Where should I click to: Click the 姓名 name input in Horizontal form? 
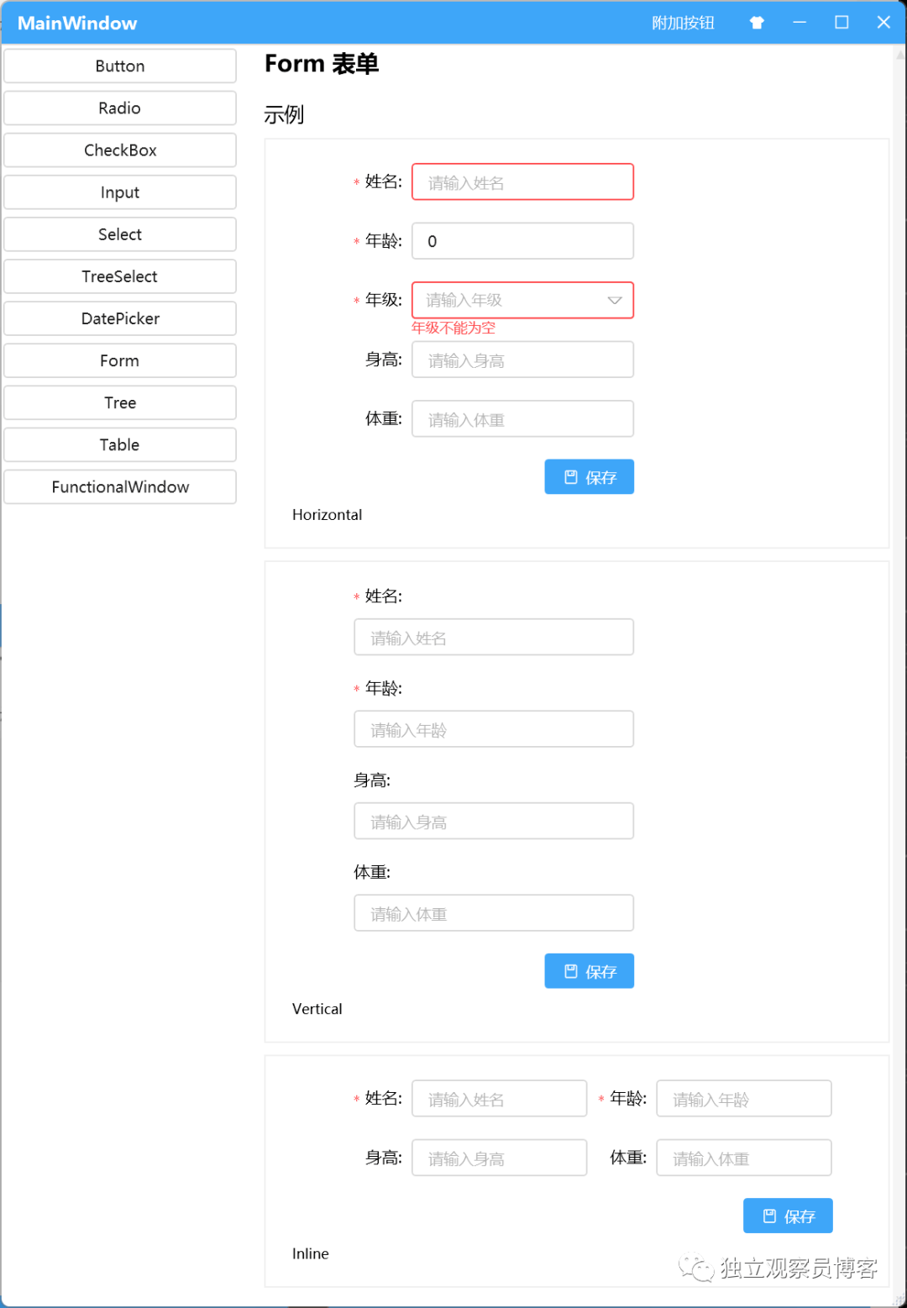(x=522, y=181)
